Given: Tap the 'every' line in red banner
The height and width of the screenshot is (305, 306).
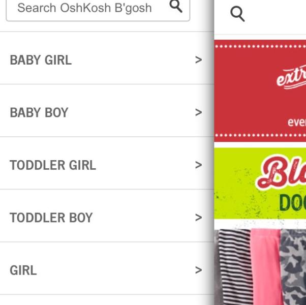Looking at the screenshot, I should pyautogui.click(x=297, y=122).
